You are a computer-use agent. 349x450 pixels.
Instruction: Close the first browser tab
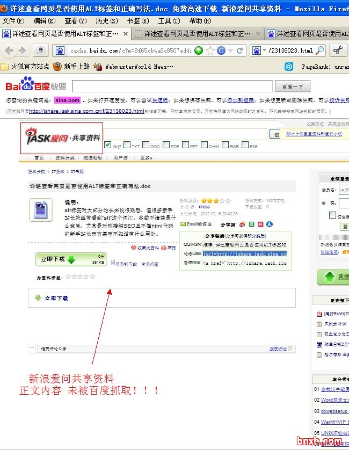pos(126,34)
